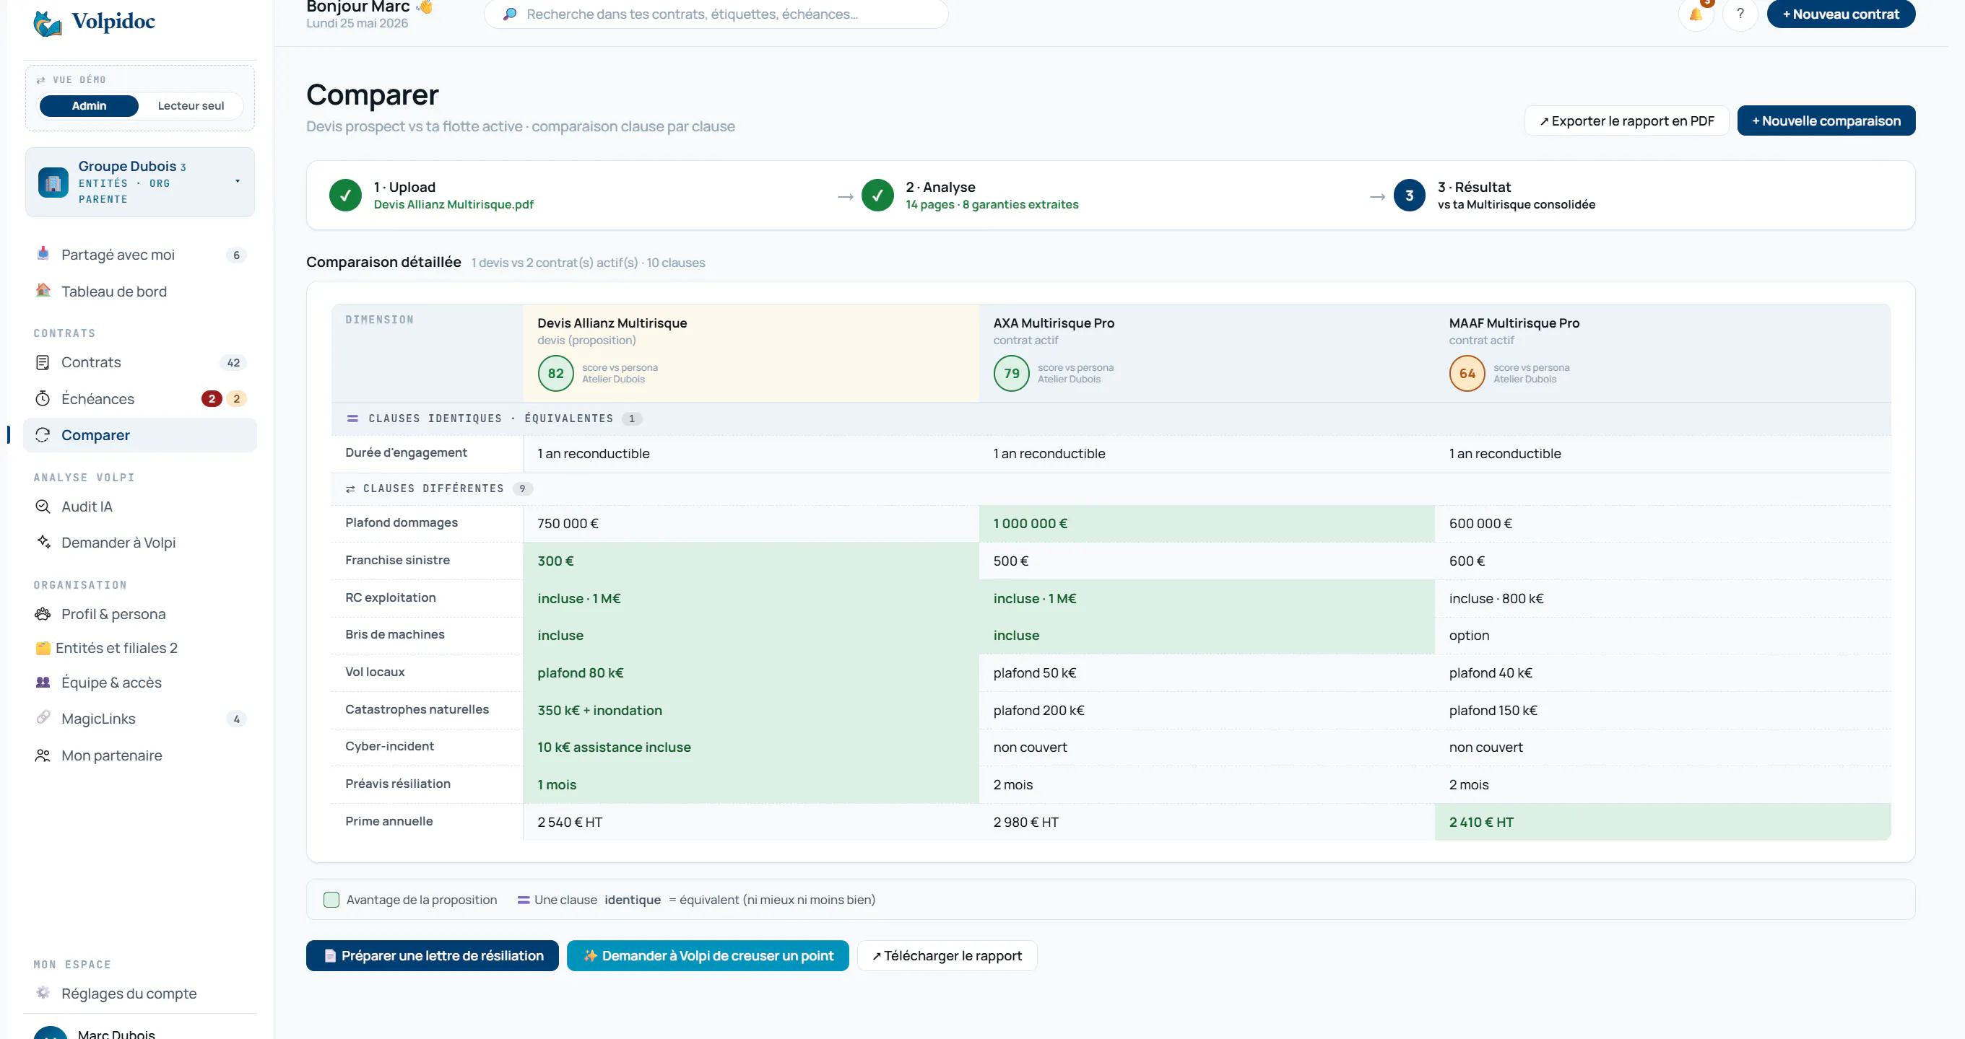
Task: Open the help question mark button
Action: point(1740,14)
